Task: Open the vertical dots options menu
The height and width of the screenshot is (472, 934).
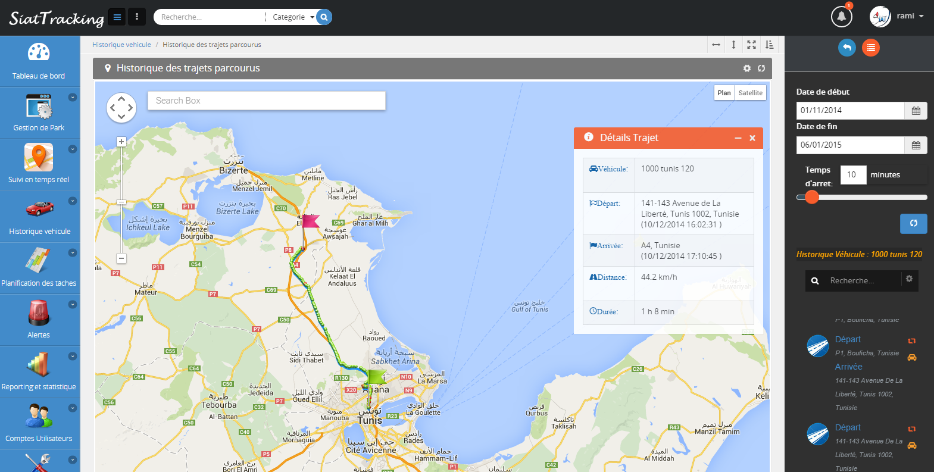Action: tap(137, 17)
